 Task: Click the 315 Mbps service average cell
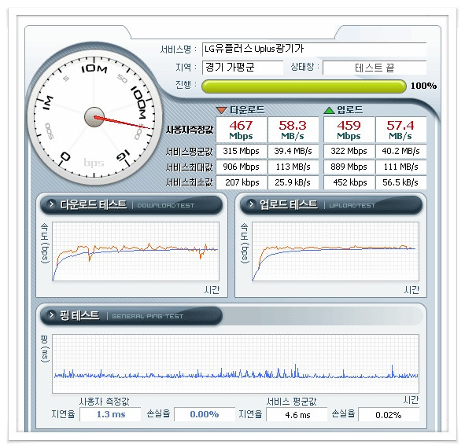point(241,151)
